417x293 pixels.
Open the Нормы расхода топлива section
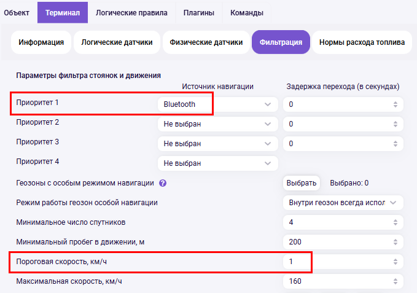coord(362,42)
